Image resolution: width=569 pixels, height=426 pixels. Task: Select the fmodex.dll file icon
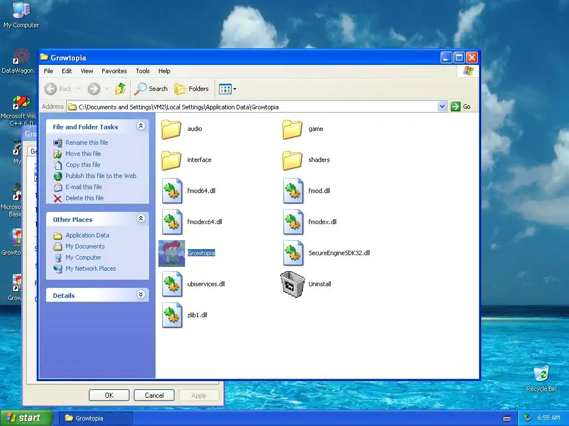[293, 222]
